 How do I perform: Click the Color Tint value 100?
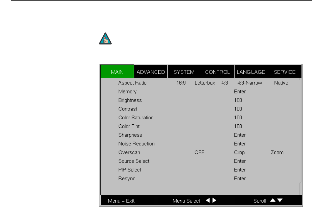click(238, 126)
